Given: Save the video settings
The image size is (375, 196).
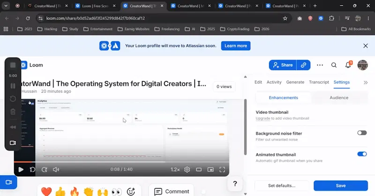Looking at the screenshot, I should 341,186.
